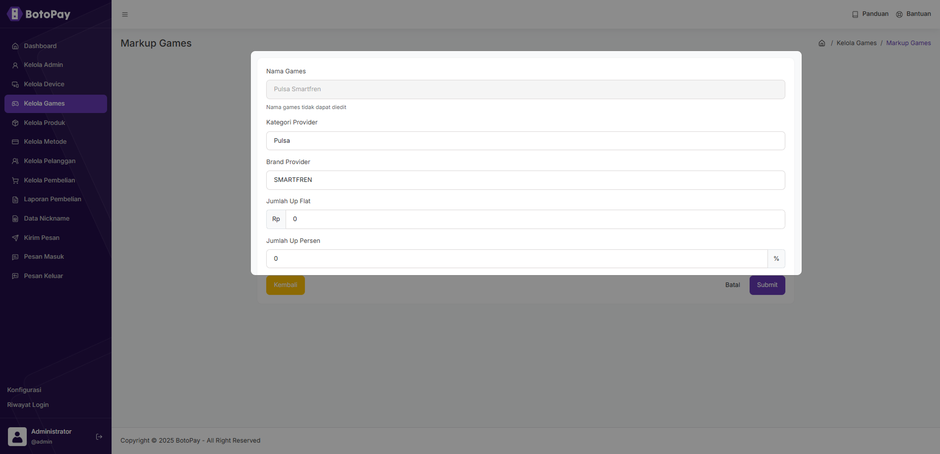
Task: Open Kelola Produk menu item
Action: tap(56, 123)
